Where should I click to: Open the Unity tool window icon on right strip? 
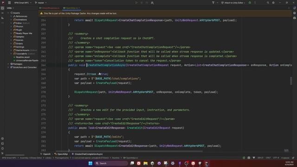(x=295, y=18)
